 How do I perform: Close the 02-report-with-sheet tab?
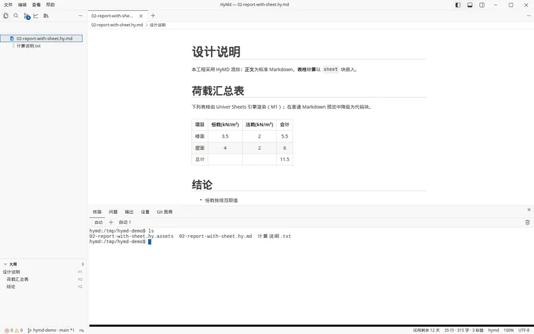coord(141,15)
